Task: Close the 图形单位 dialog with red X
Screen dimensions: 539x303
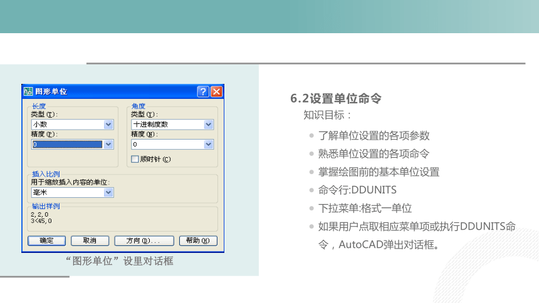Action: point(217,91)
